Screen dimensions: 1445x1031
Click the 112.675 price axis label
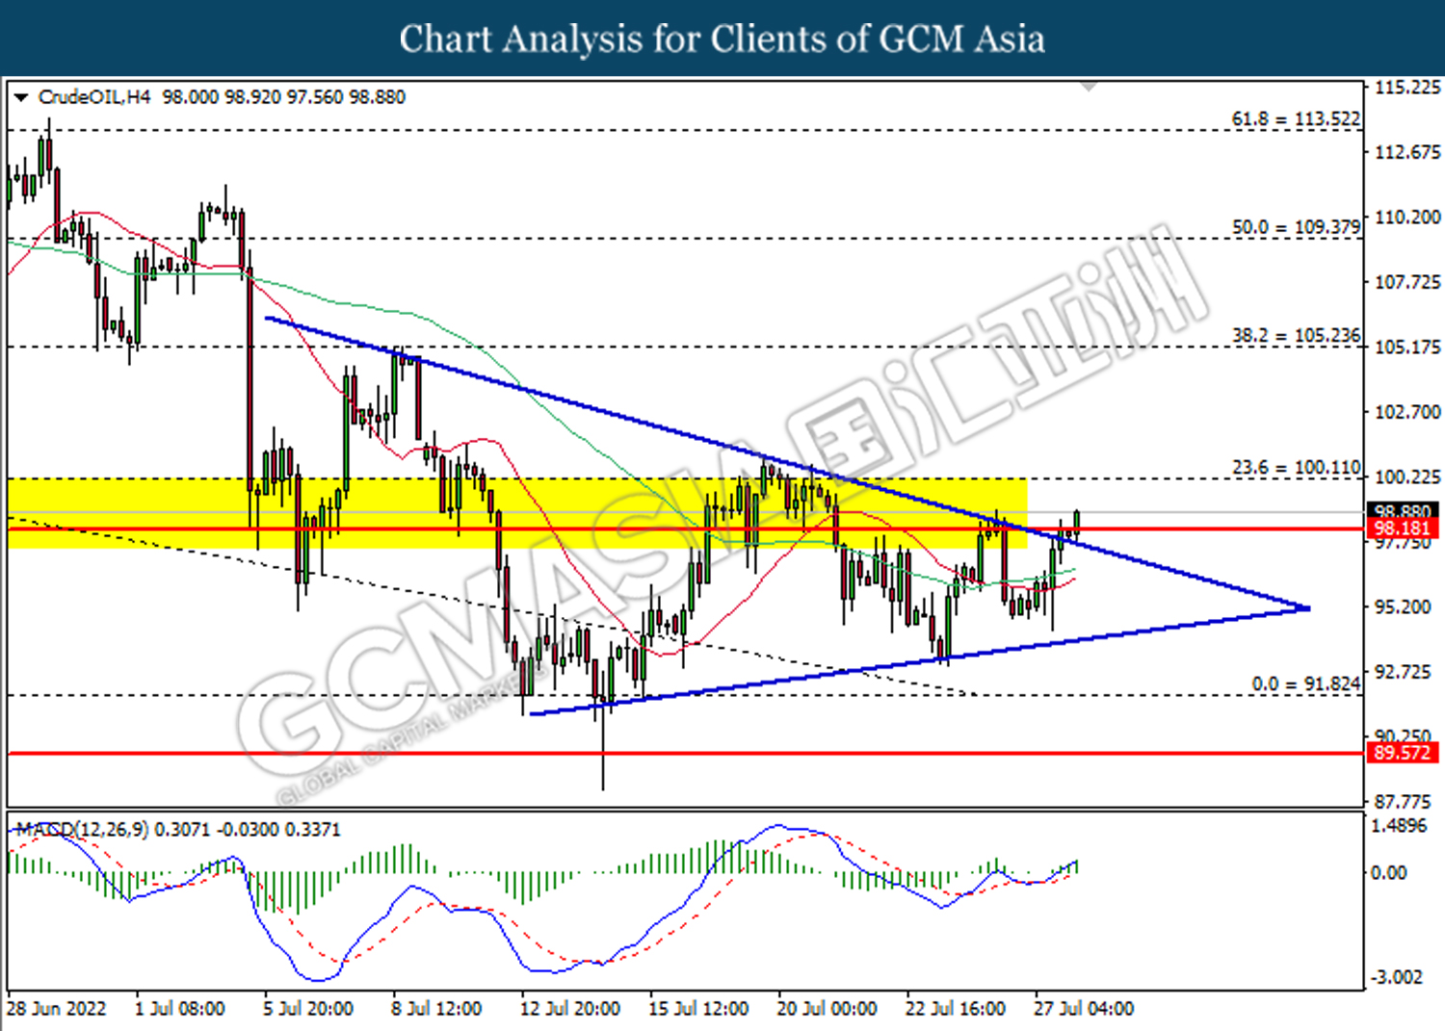[x=1406, y=152]
